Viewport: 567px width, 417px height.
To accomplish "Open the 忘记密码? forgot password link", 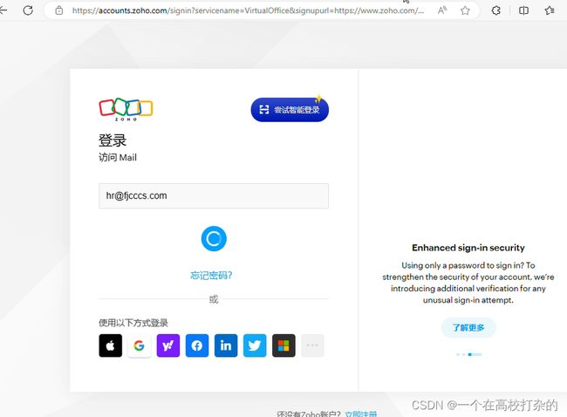I will pyautogui.click(x=212, y=276).
